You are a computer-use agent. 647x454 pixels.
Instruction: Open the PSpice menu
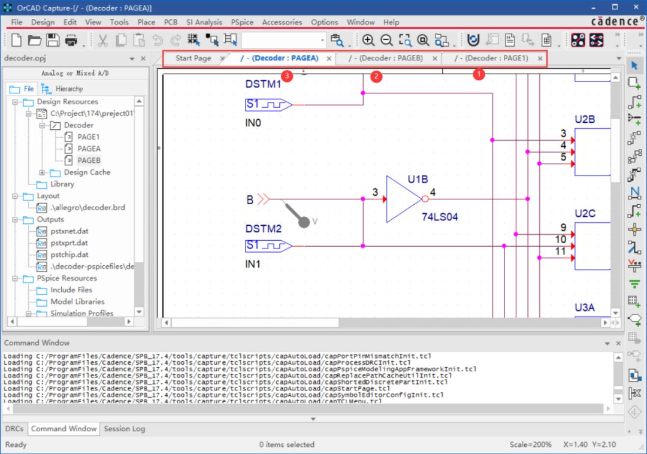(242, 22)
